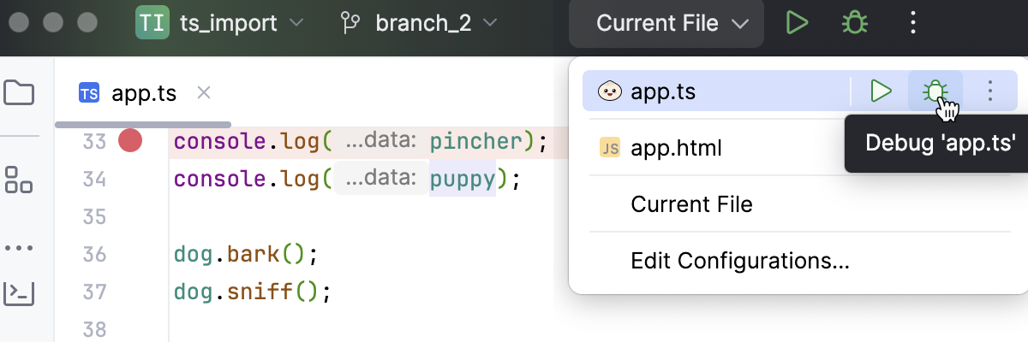This screenshot has width=1028, height=342.
Task: Switch to the app.ts editor tab
Action: (143, 93)
